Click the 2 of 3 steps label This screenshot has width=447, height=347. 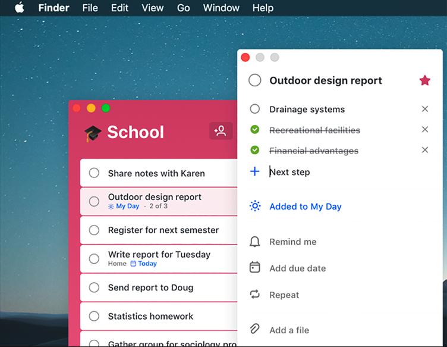coord(159,206)
